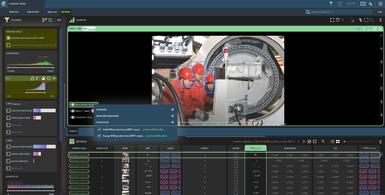Switch to the Tables (10) tab
The width and height of the screenshot is (385, 195).
click(33, 12)
